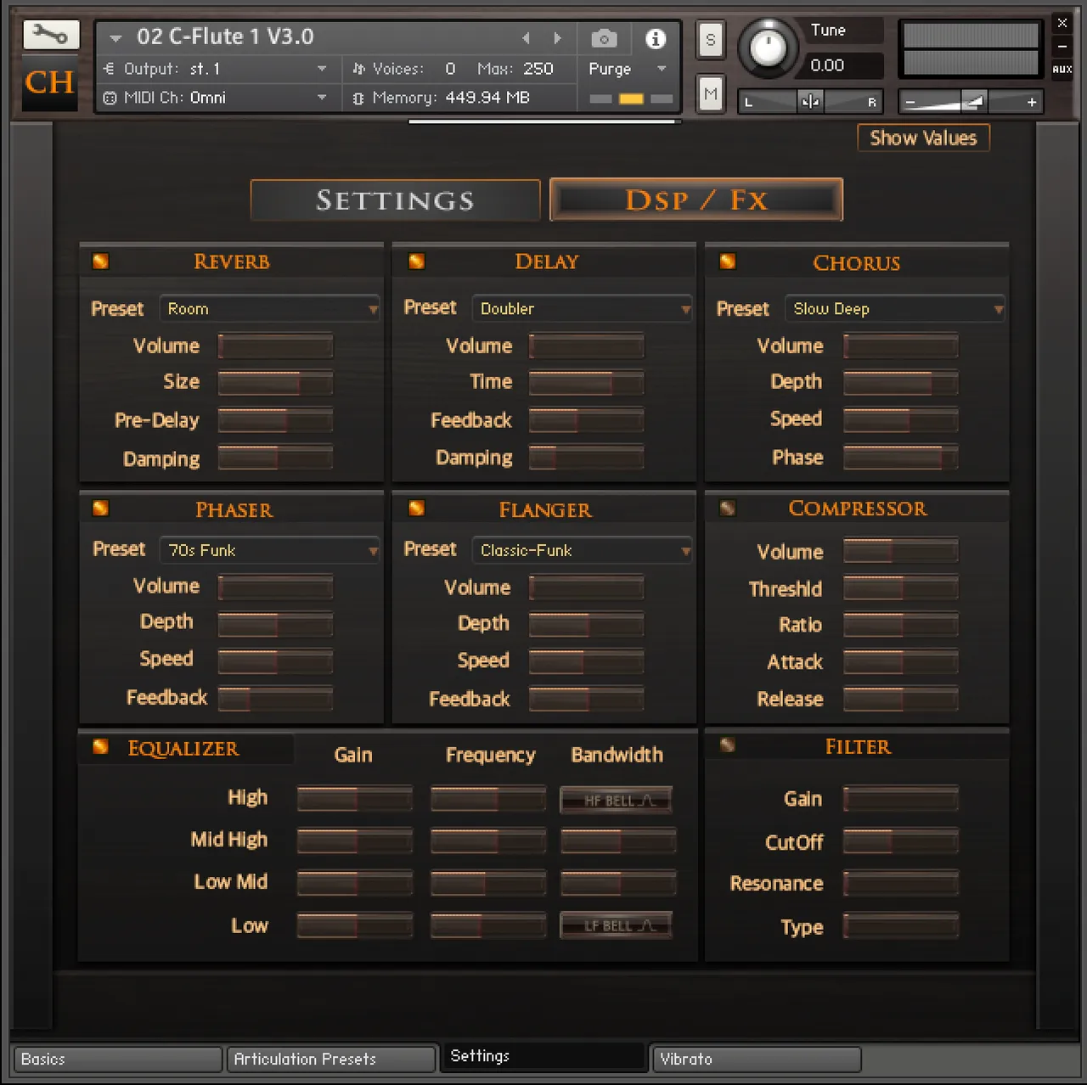Click the Tune value field 0.00
This screenshot has height=1085, width=1087.
828,65
